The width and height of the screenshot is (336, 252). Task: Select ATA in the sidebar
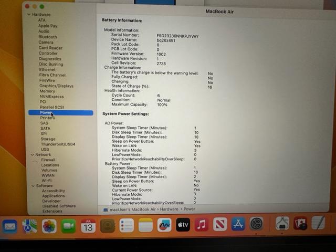click(42, 20)
